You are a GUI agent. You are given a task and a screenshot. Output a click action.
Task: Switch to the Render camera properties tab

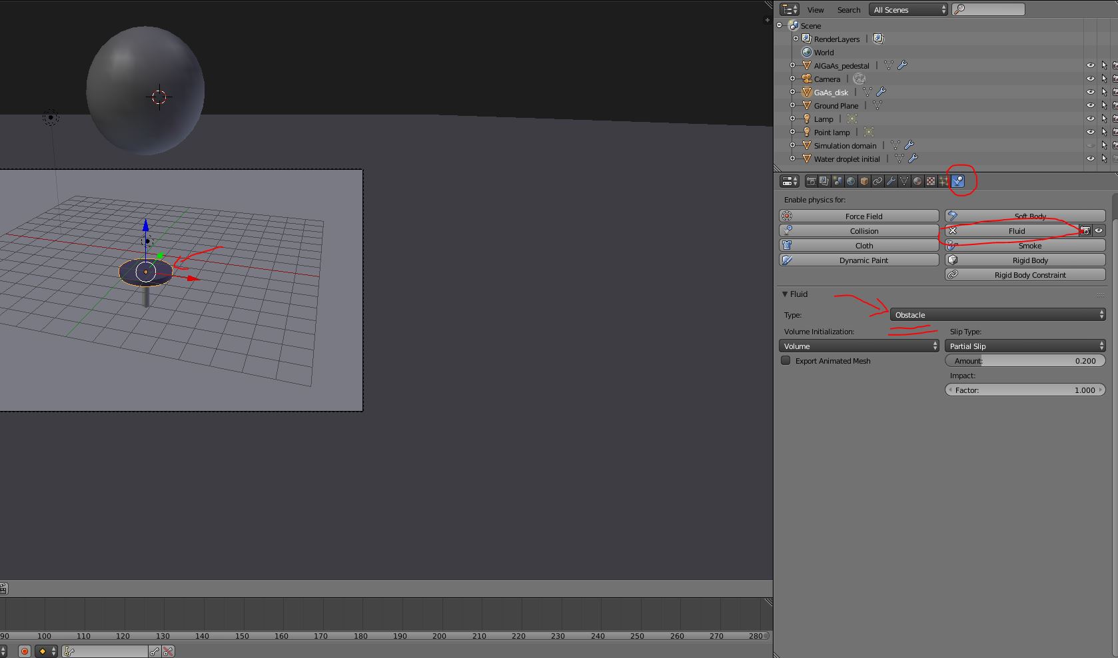click(811, 181)
